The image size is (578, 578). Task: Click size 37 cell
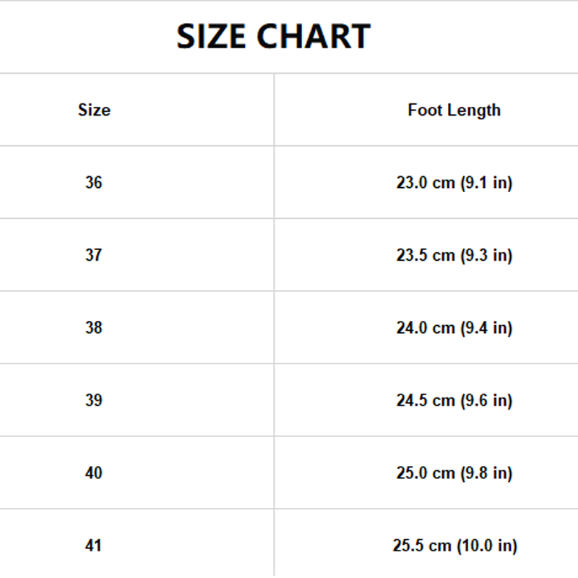point(94,255)
